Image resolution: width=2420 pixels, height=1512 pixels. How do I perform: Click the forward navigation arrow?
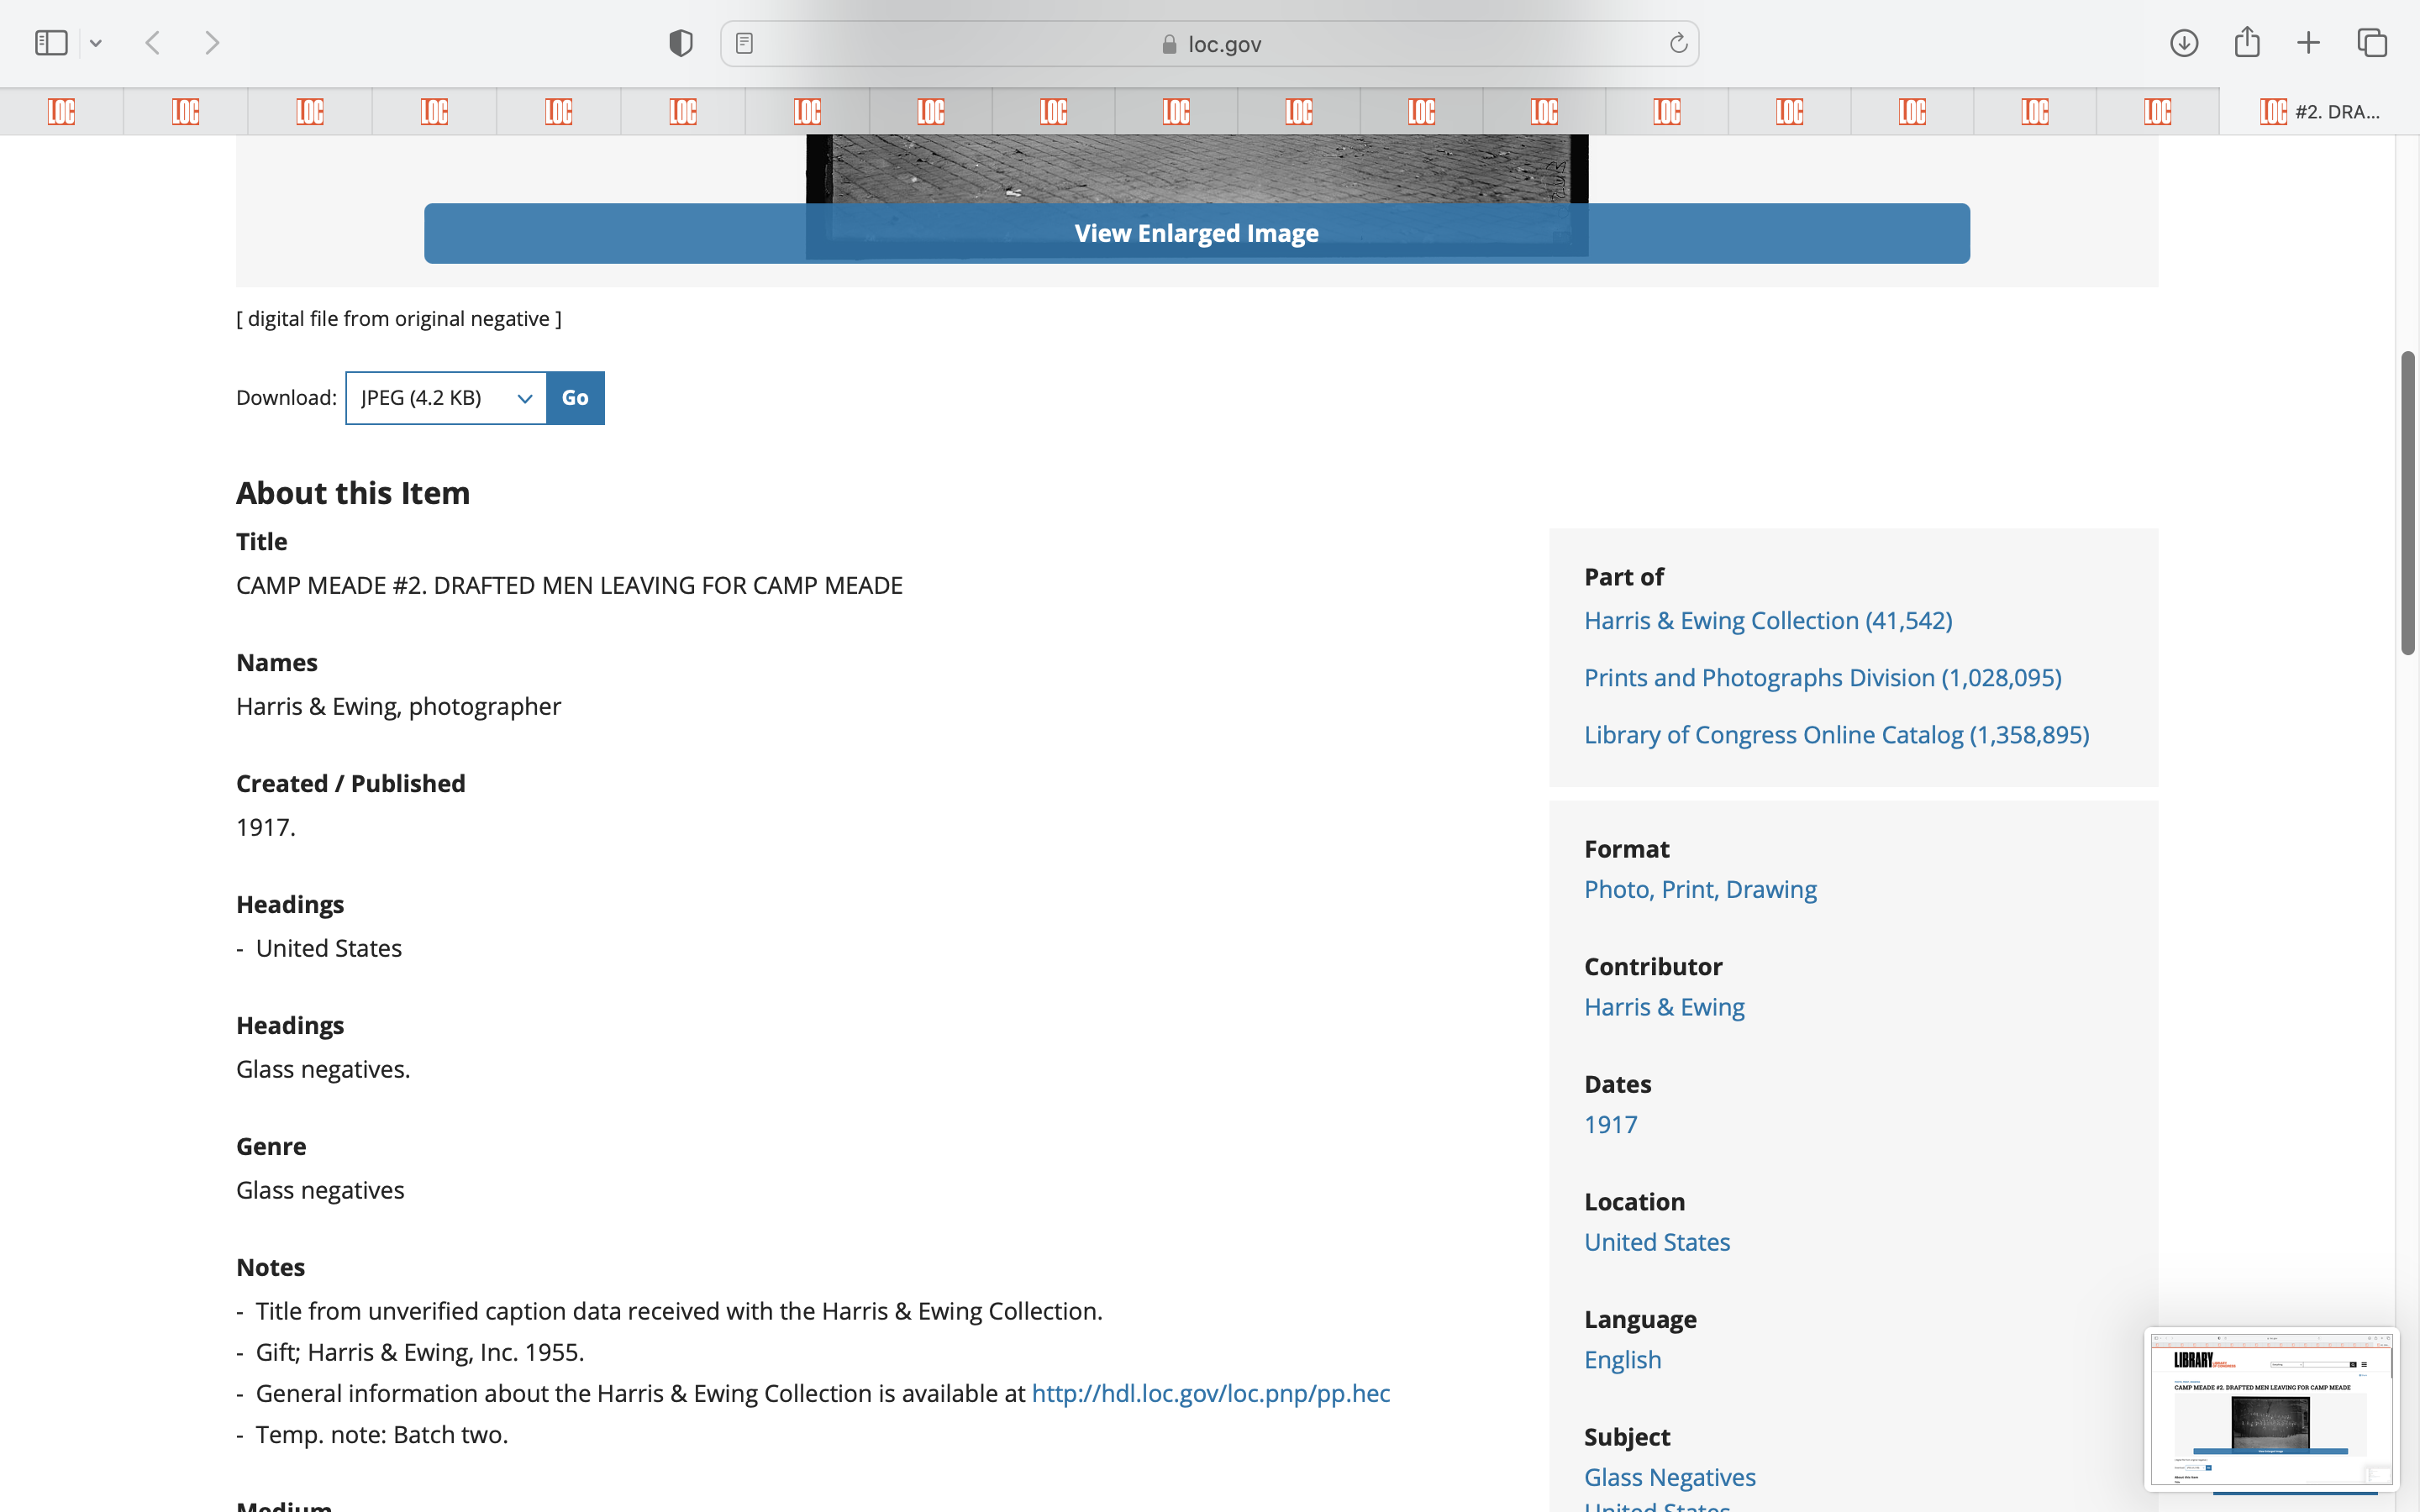pyautogui.click(x=212, y=43)
